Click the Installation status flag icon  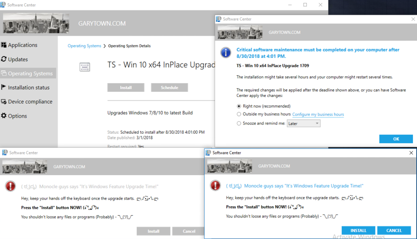click(4, 88)
